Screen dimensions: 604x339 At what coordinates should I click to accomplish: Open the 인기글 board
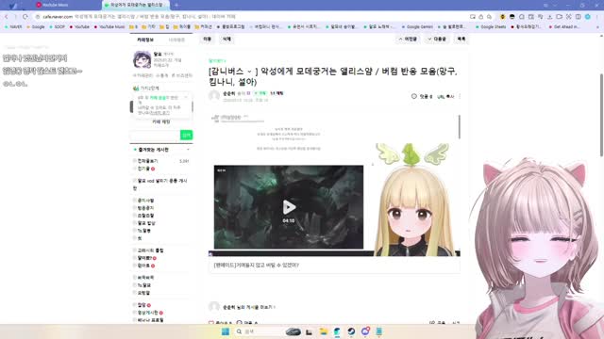143,169
